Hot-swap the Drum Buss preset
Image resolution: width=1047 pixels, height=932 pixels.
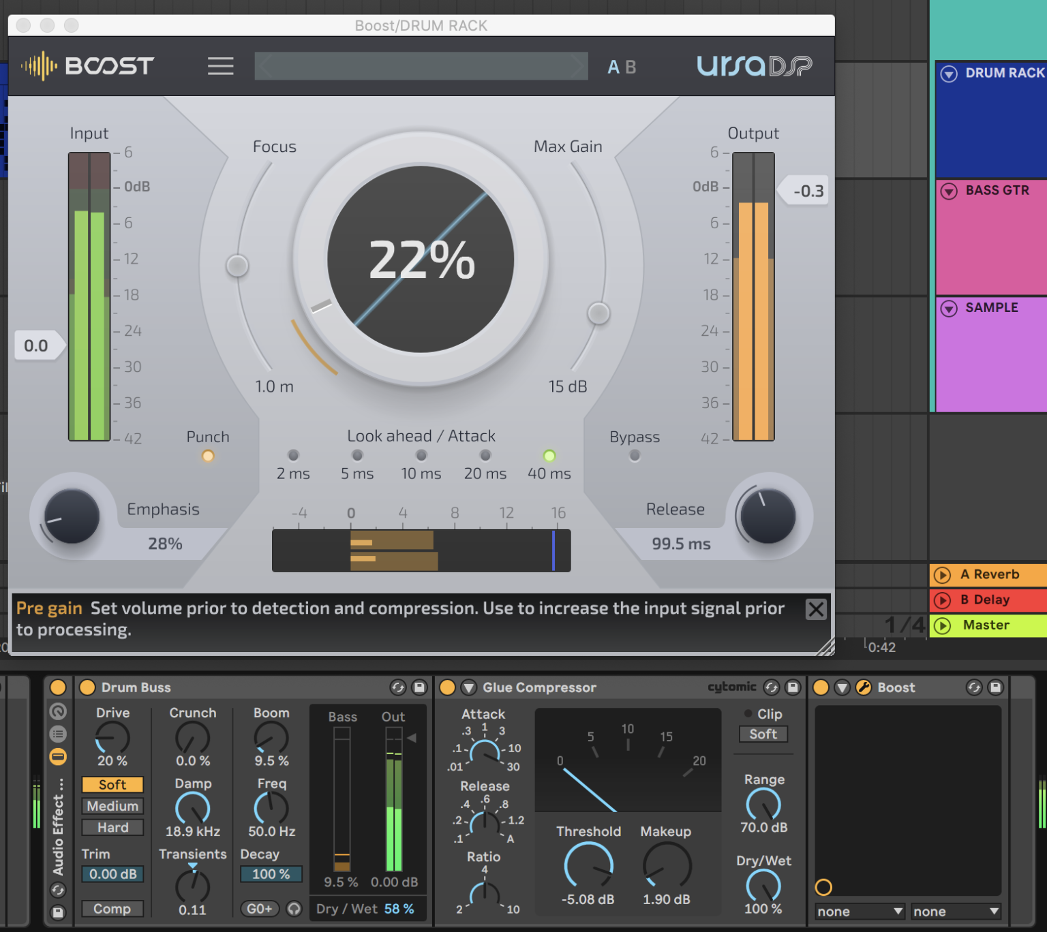[397, 687]
